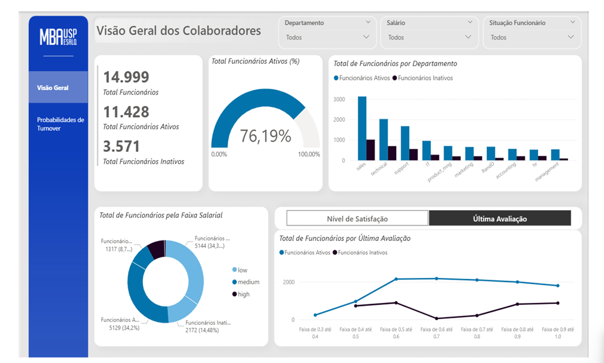Screen dimensions: 604x363
Task: Click Funcionários Ativos legend dot in evaluation chart
Action: [282, 252]
